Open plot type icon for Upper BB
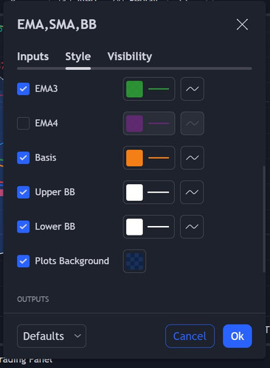This screenshot has height=368, width=270. point(192,192)
